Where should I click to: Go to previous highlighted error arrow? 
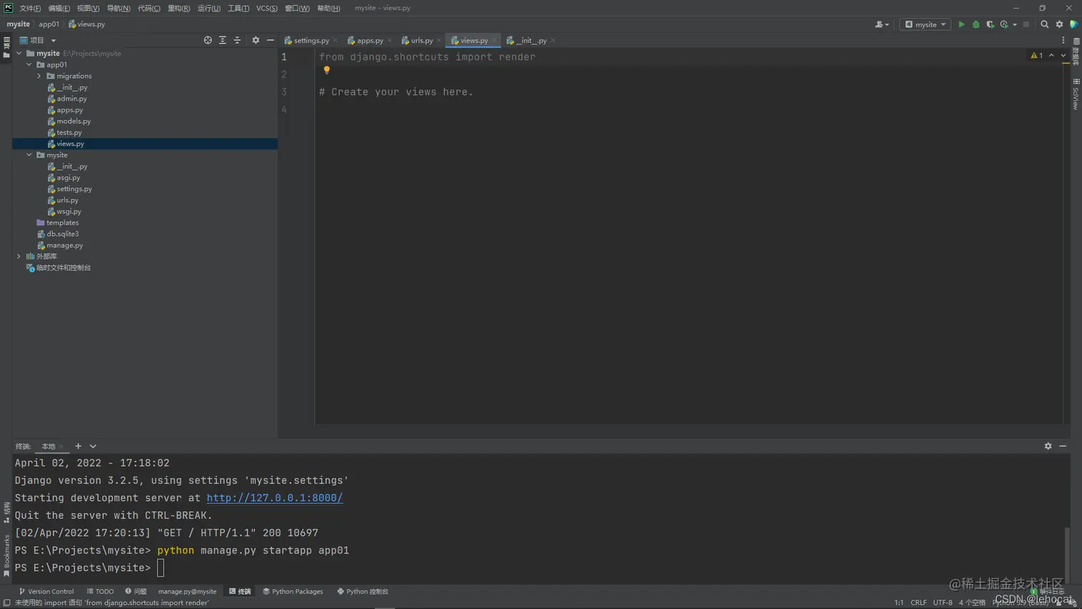pos(1051,55)
